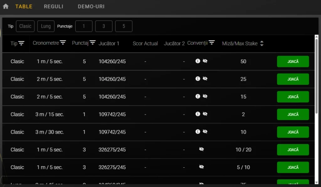Click the 5 / 10 stake value
Image resolution: width=321 pixels, height=187 pixels.
[243, 167]
